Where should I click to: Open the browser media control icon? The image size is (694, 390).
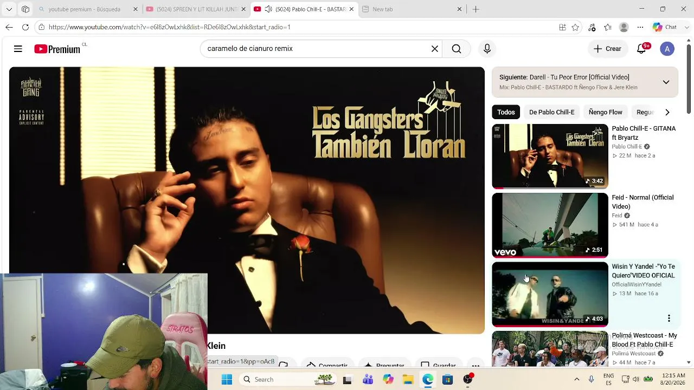click(592, 27)
